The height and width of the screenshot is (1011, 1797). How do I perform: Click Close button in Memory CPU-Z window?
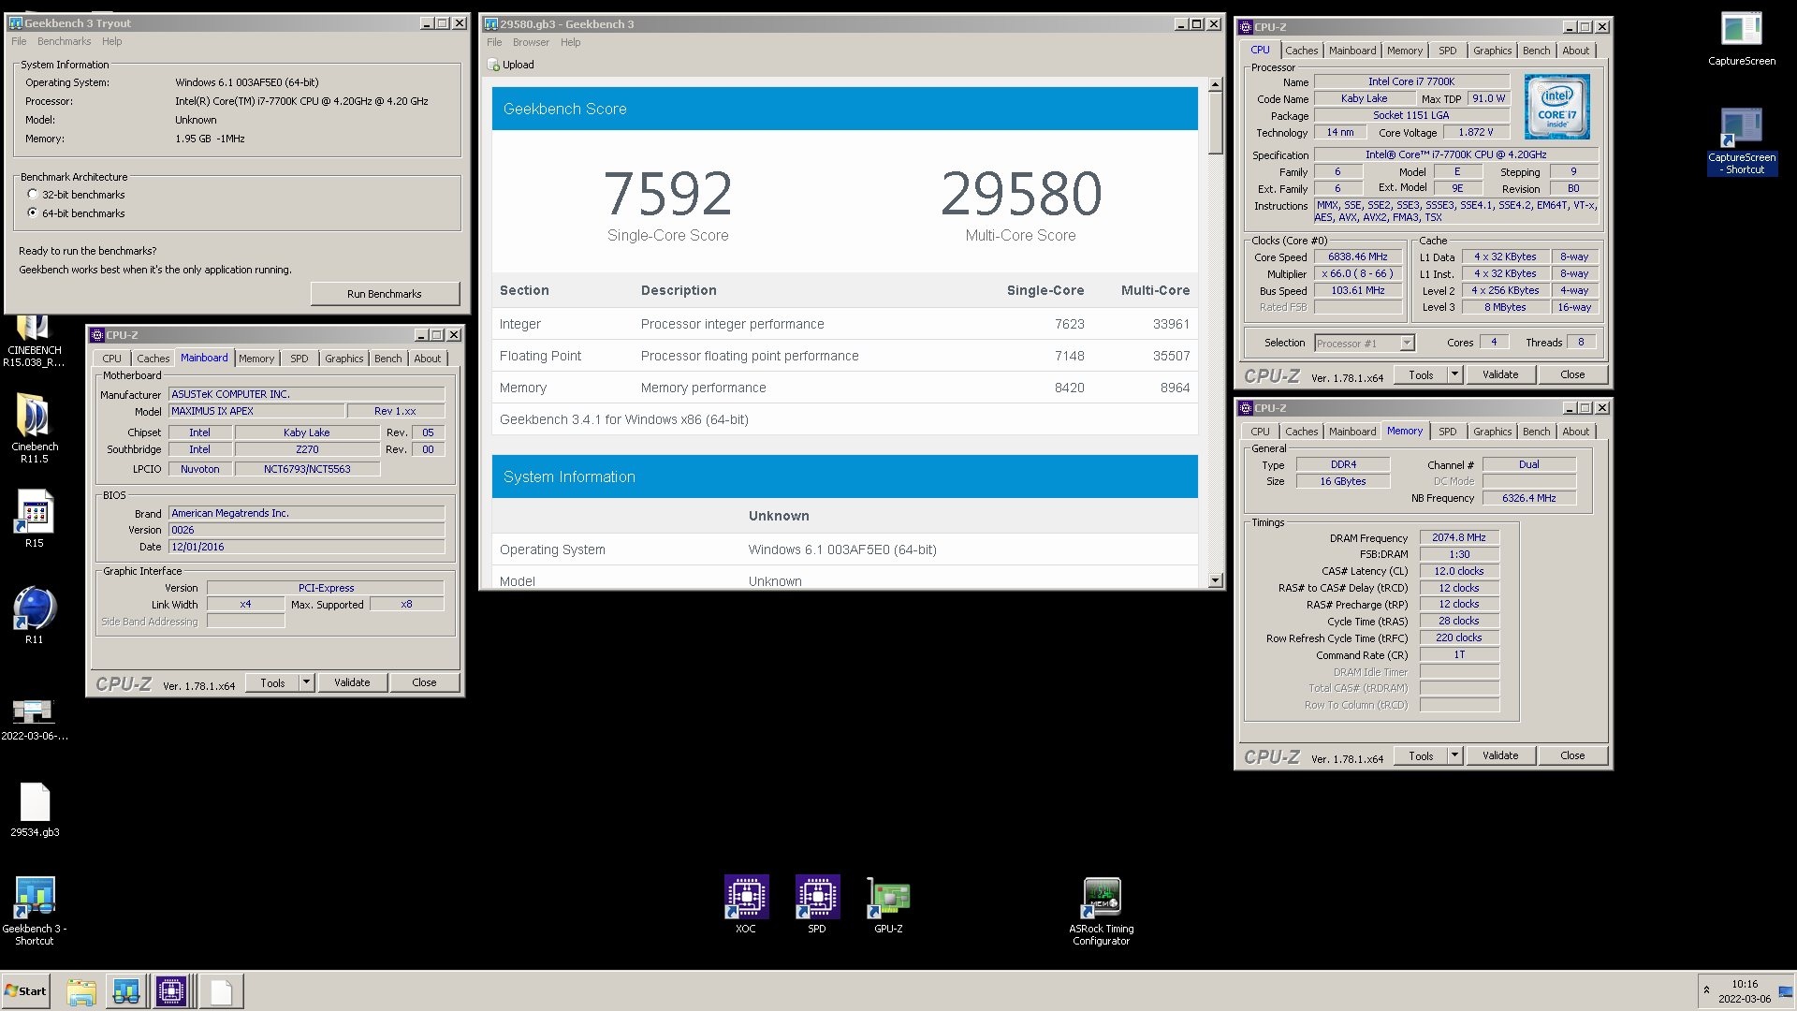tap(1572, 755)
